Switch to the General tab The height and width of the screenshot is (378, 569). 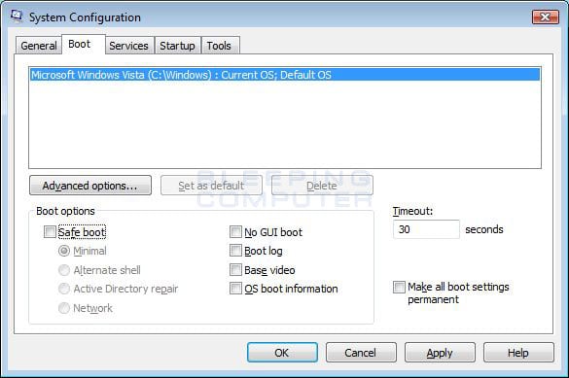(x=39, y=46)
